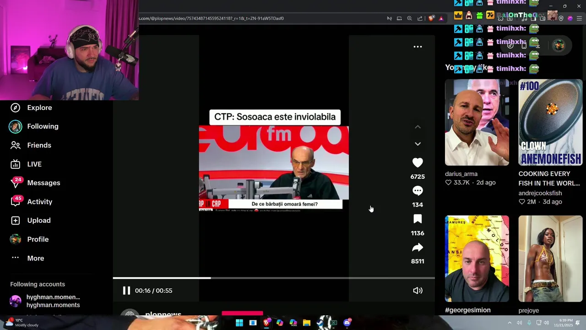The image size is (586, 330).
Task: Open the Clown Anemonefish cooking video thumbnail
Action: click(x=550, y=122)
